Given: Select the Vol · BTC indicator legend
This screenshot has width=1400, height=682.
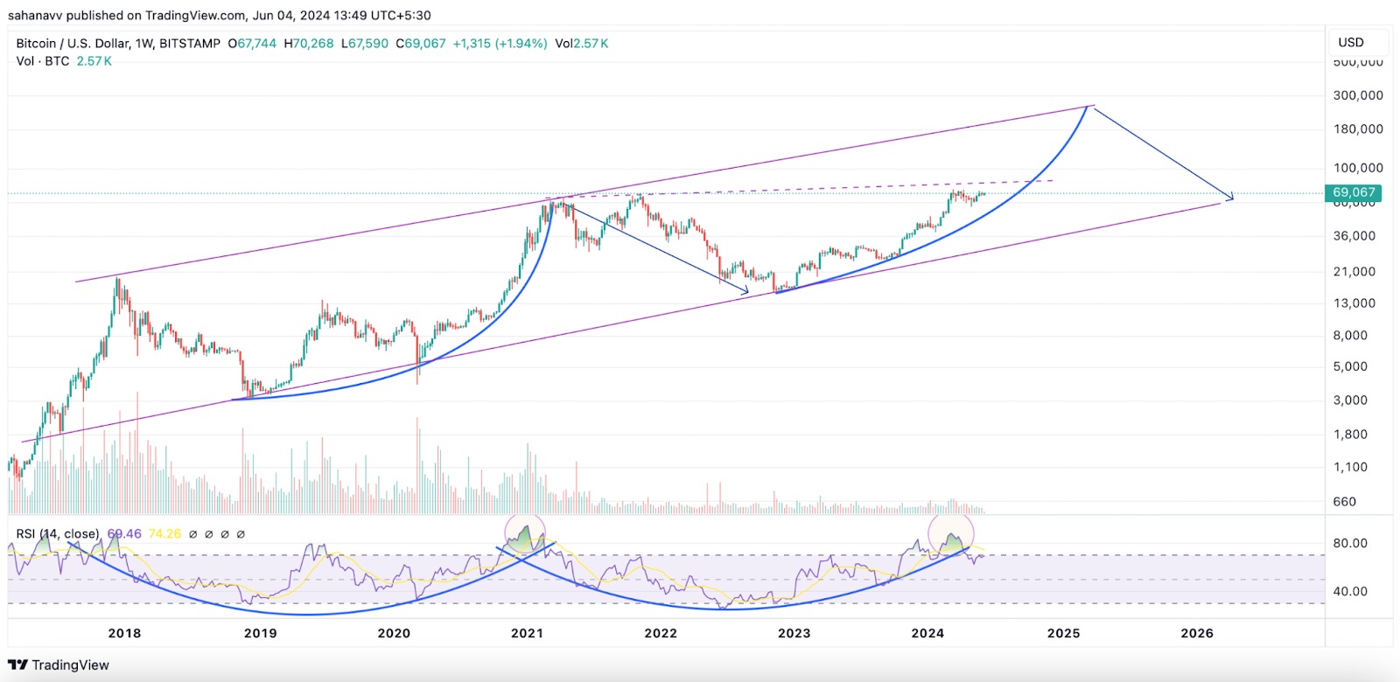Looking at the screenshot, I should coord(42,61).
